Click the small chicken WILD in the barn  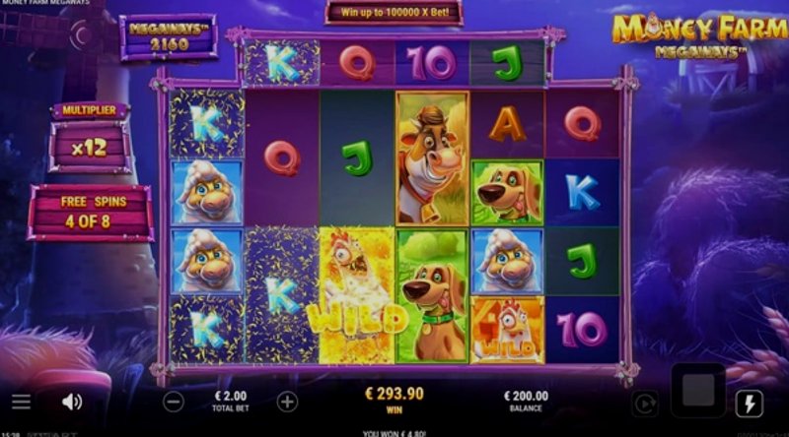pyautogui.click(x=507, y=330)
